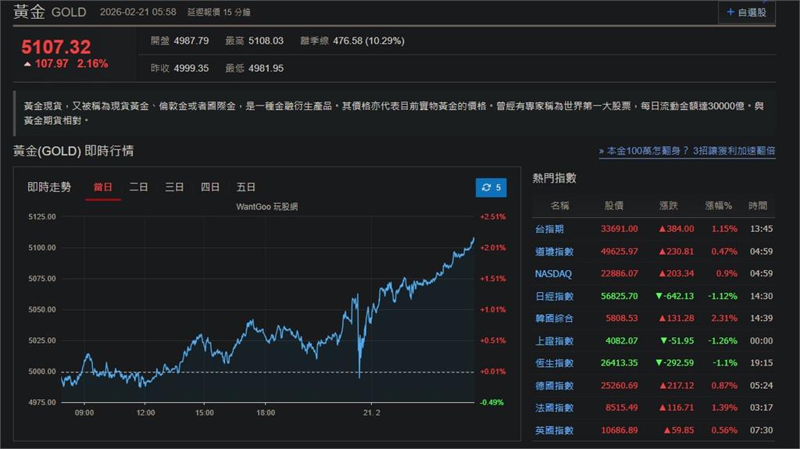This screenshot has width=800, height=449.
Task: Click the -0.49% axis label
Action: pyautogui.click(x=491, y=403)
